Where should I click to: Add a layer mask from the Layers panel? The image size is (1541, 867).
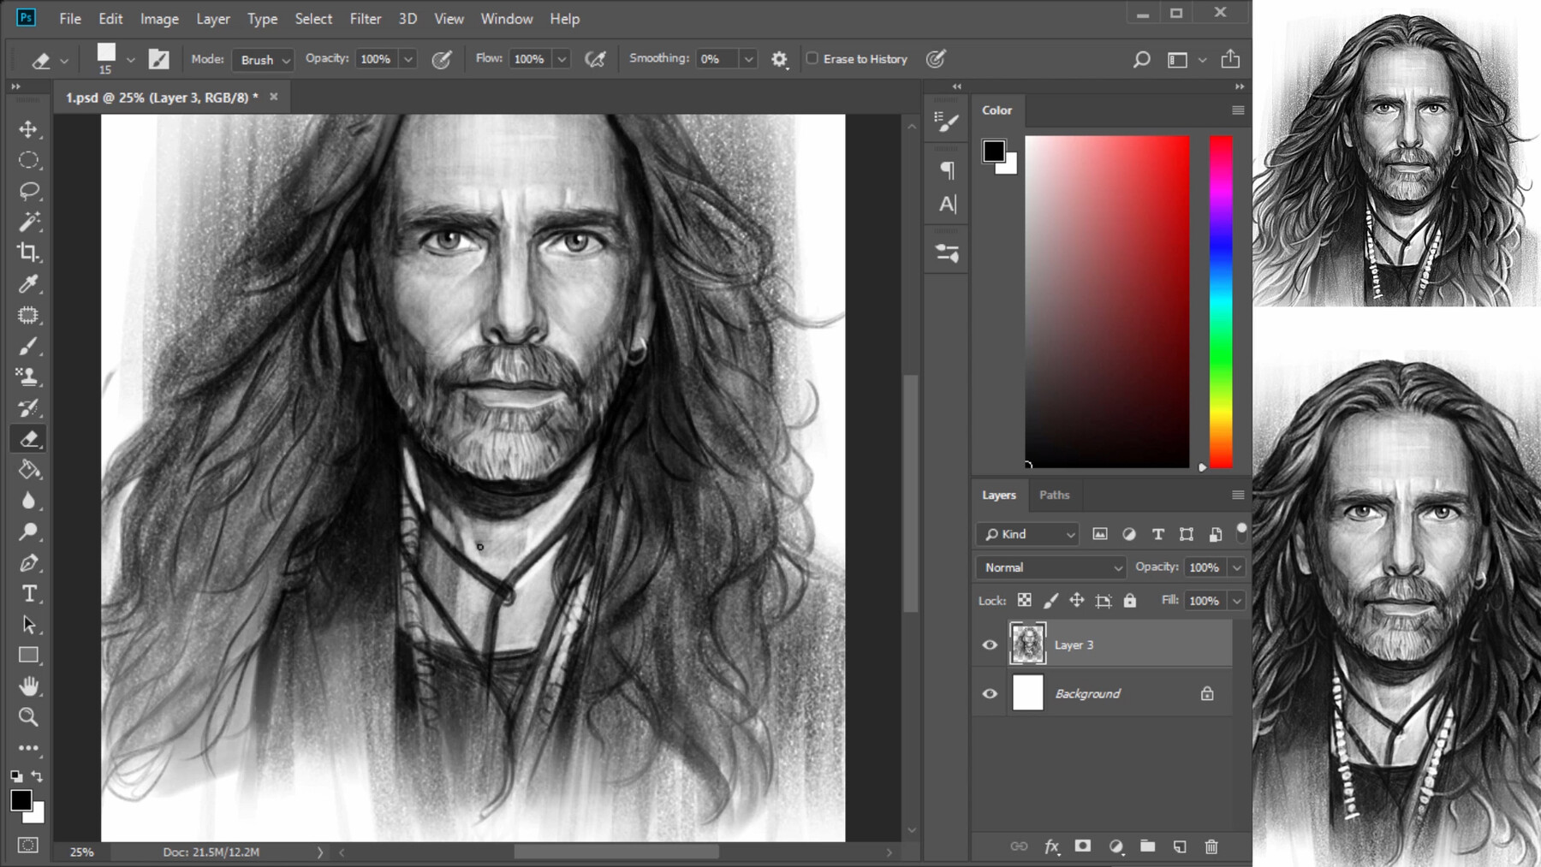[1083, 846]
